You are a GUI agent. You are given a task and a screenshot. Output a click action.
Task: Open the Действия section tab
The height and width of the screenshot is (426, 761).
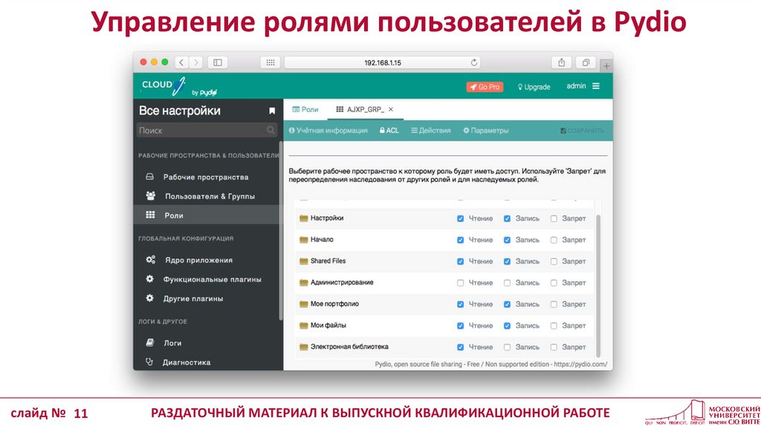[x=430, y=131]
